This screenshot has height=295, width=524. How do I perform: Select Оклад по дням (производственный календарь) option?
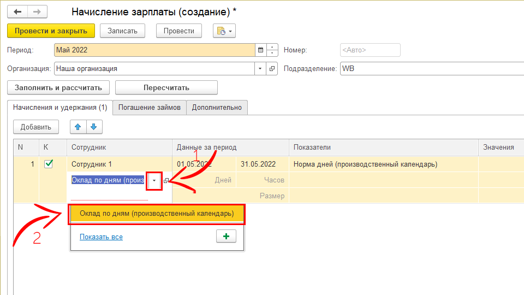[x=157, y=214]
